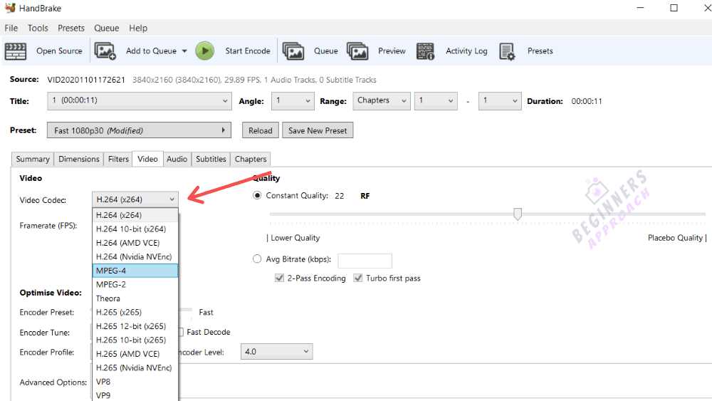
Task: Select Constant Quality radio button
Action: pyautogui.click(x=257, y=196)
